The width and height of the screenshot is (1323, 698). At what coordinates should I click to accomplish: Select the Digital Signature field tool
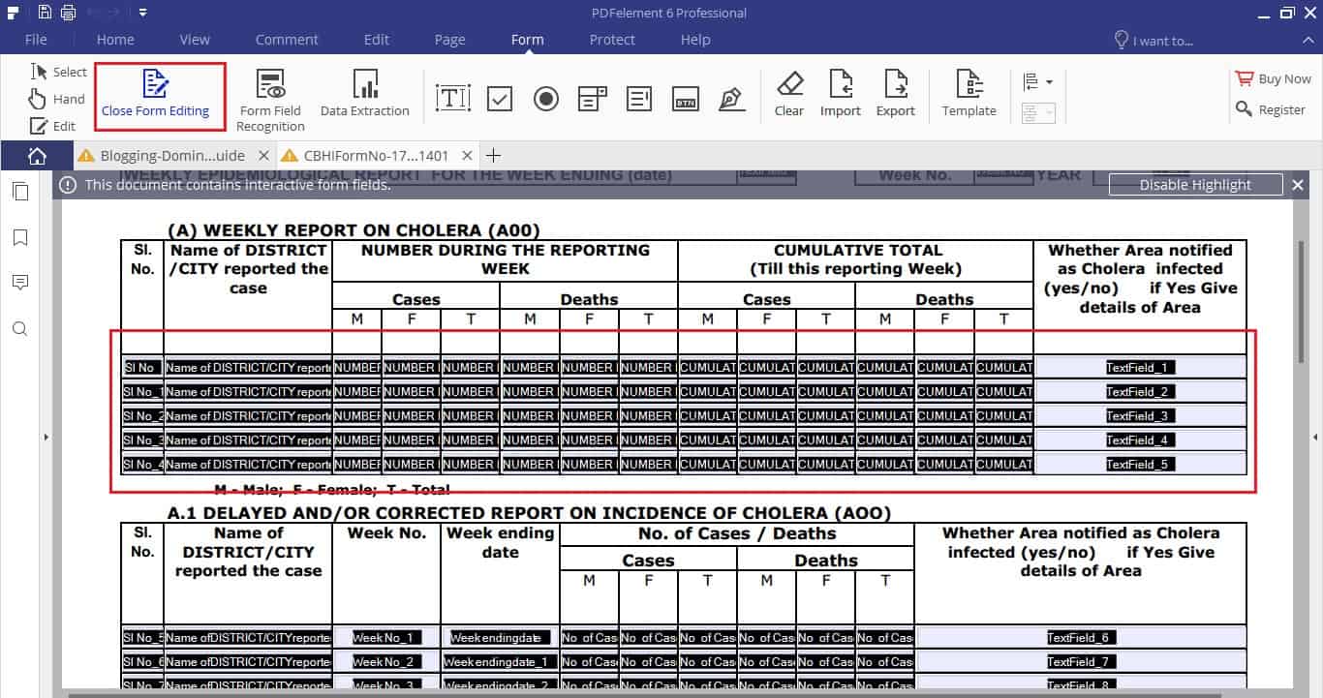coord(731,98)
